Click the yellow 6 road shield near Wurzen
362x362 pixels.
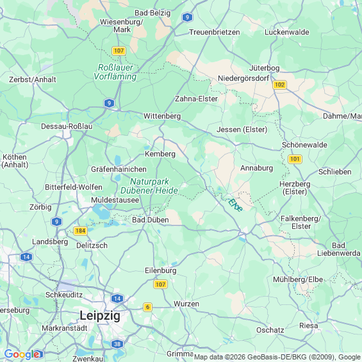pyautogui.click(x=147, y=308)
